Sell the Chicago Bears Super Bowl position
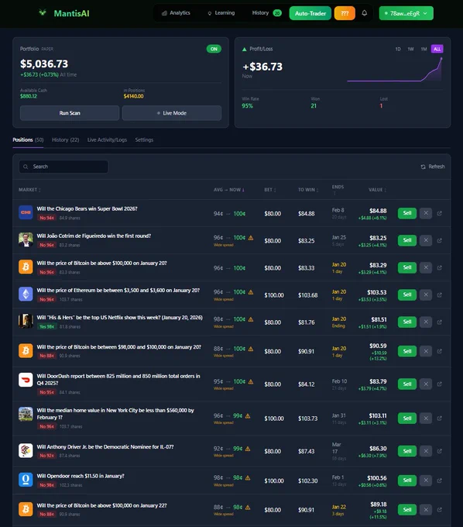 (407, 213)
